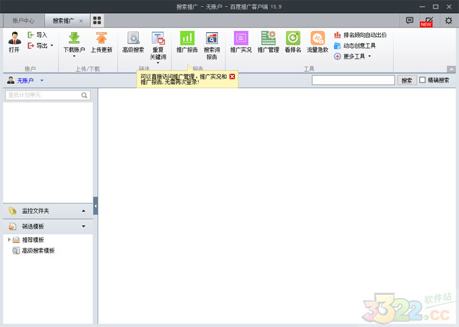Click the 导出 export icon
The width and height of the screenshot is (459, 327).
31,46
